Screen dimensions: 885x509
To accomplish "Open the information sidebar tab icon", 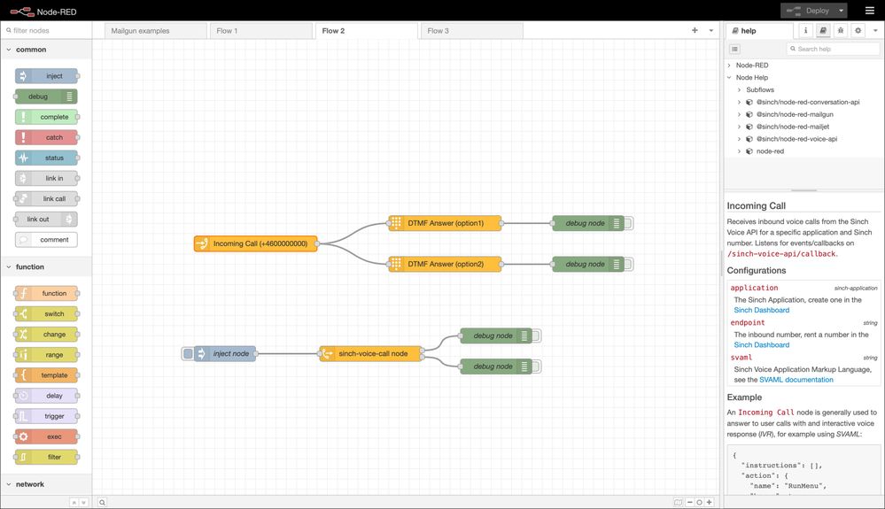I will pos(805,30).
